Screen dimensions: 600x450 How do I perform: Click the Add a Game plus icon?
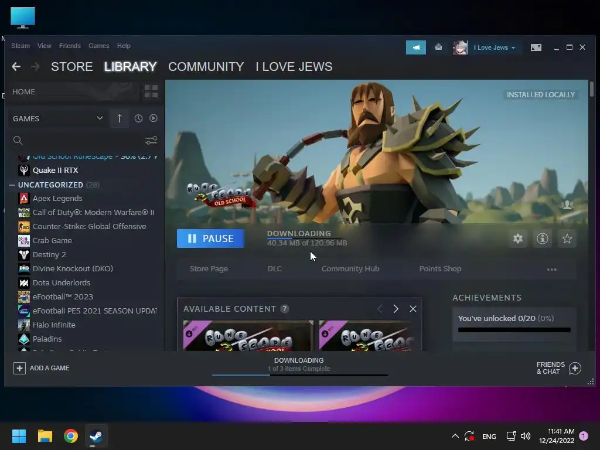click(x=19, y=368)
